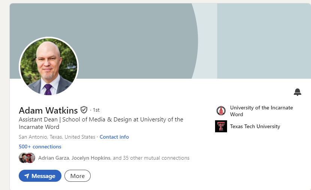Open the Contact info link
This screenshot has width=311, height=190.
114,137
